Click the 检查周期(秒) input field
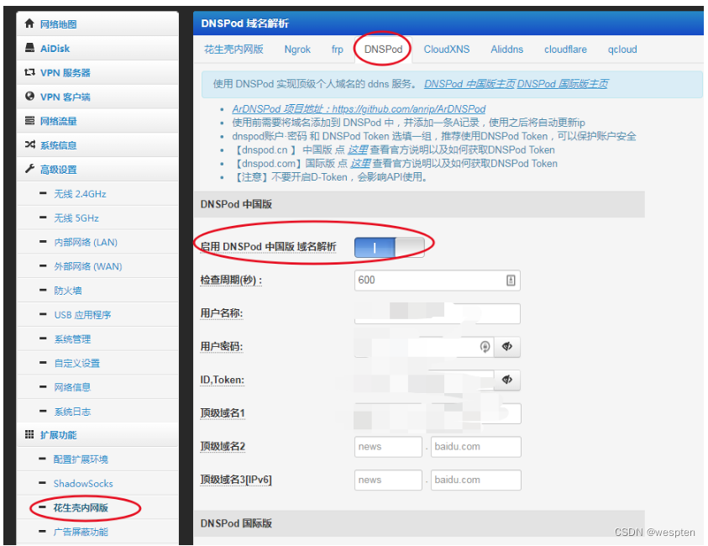Screen dimensions: 708x546 coord(437,281)
